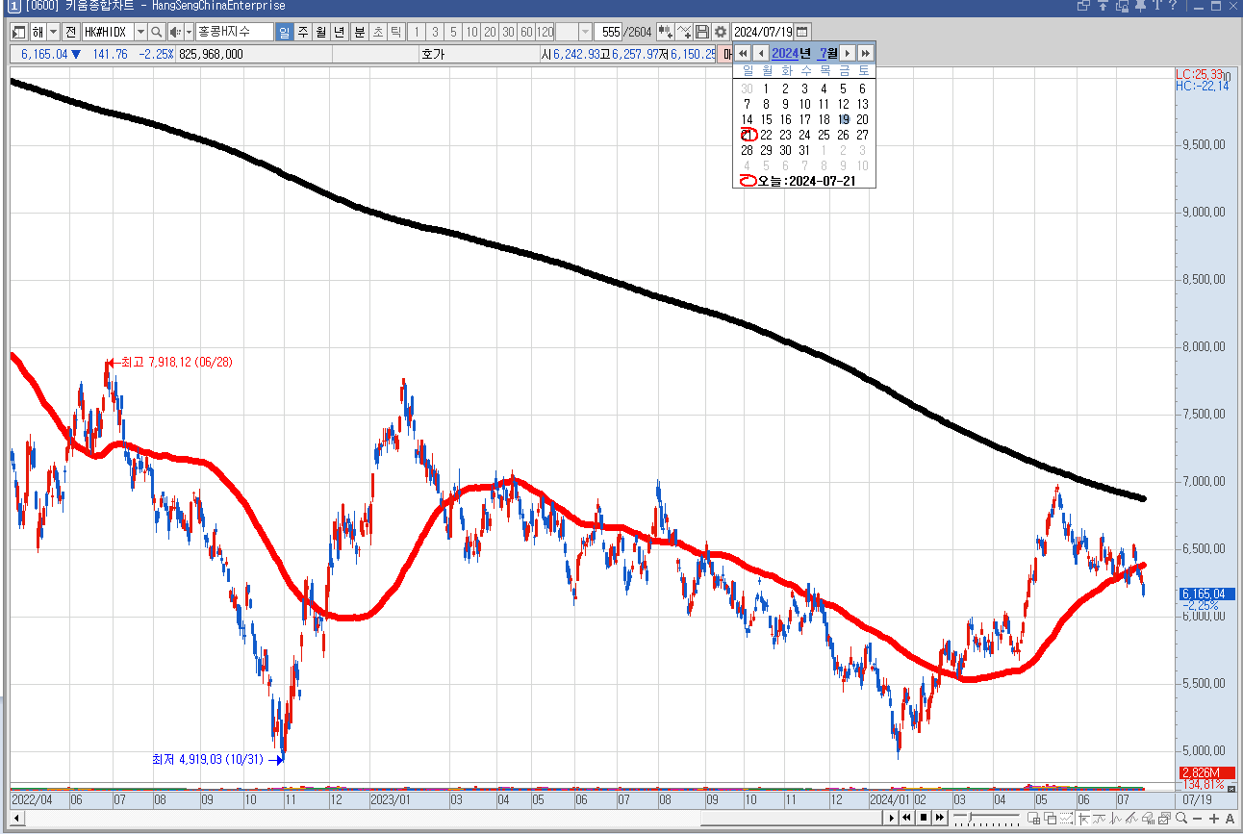Open the dropdown next to 해 button
The height and width of the screenshot is (834, 1243).
click(x=52, y=33)
